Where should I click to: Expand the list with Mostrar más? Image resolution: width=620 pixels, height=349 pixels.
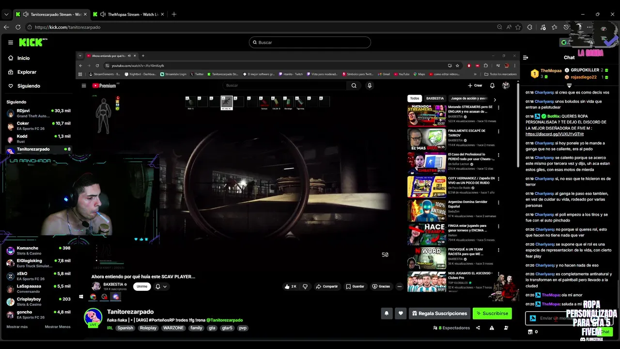17,327
